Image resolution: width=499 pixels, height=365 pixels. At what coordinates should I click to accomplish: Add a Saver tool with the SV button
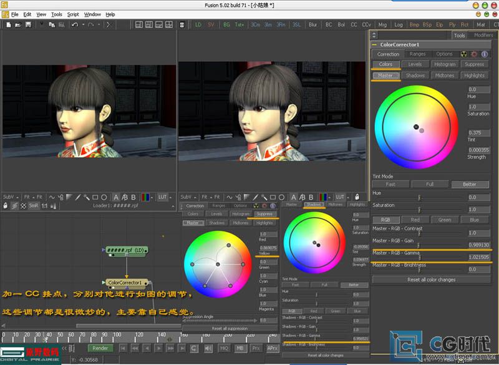(x=211, y=25)
